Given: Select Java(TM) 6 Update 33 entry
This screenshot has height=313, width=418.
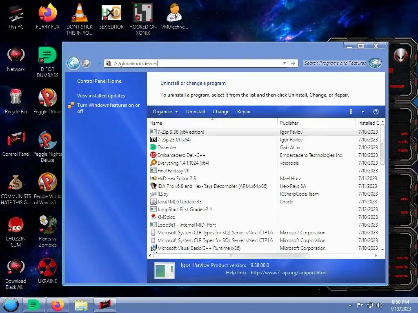Looking at the screenshot, I should 264,202.
